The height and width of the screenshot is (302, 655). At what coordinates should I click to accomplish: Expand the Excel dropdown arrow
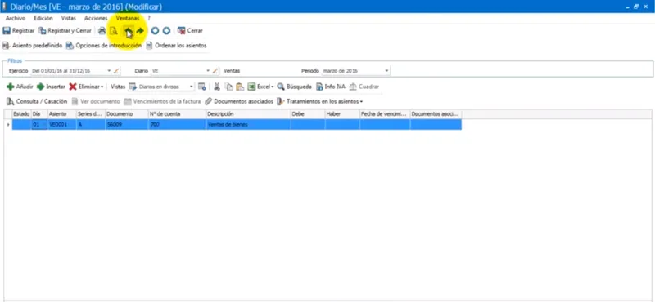(x=273, y=87)
